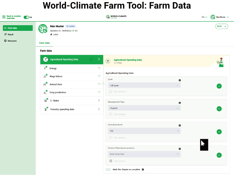The width and height of the screenshot is (234, 175).
Task: Click the Plant-based products input field
Action: point(144,154)
